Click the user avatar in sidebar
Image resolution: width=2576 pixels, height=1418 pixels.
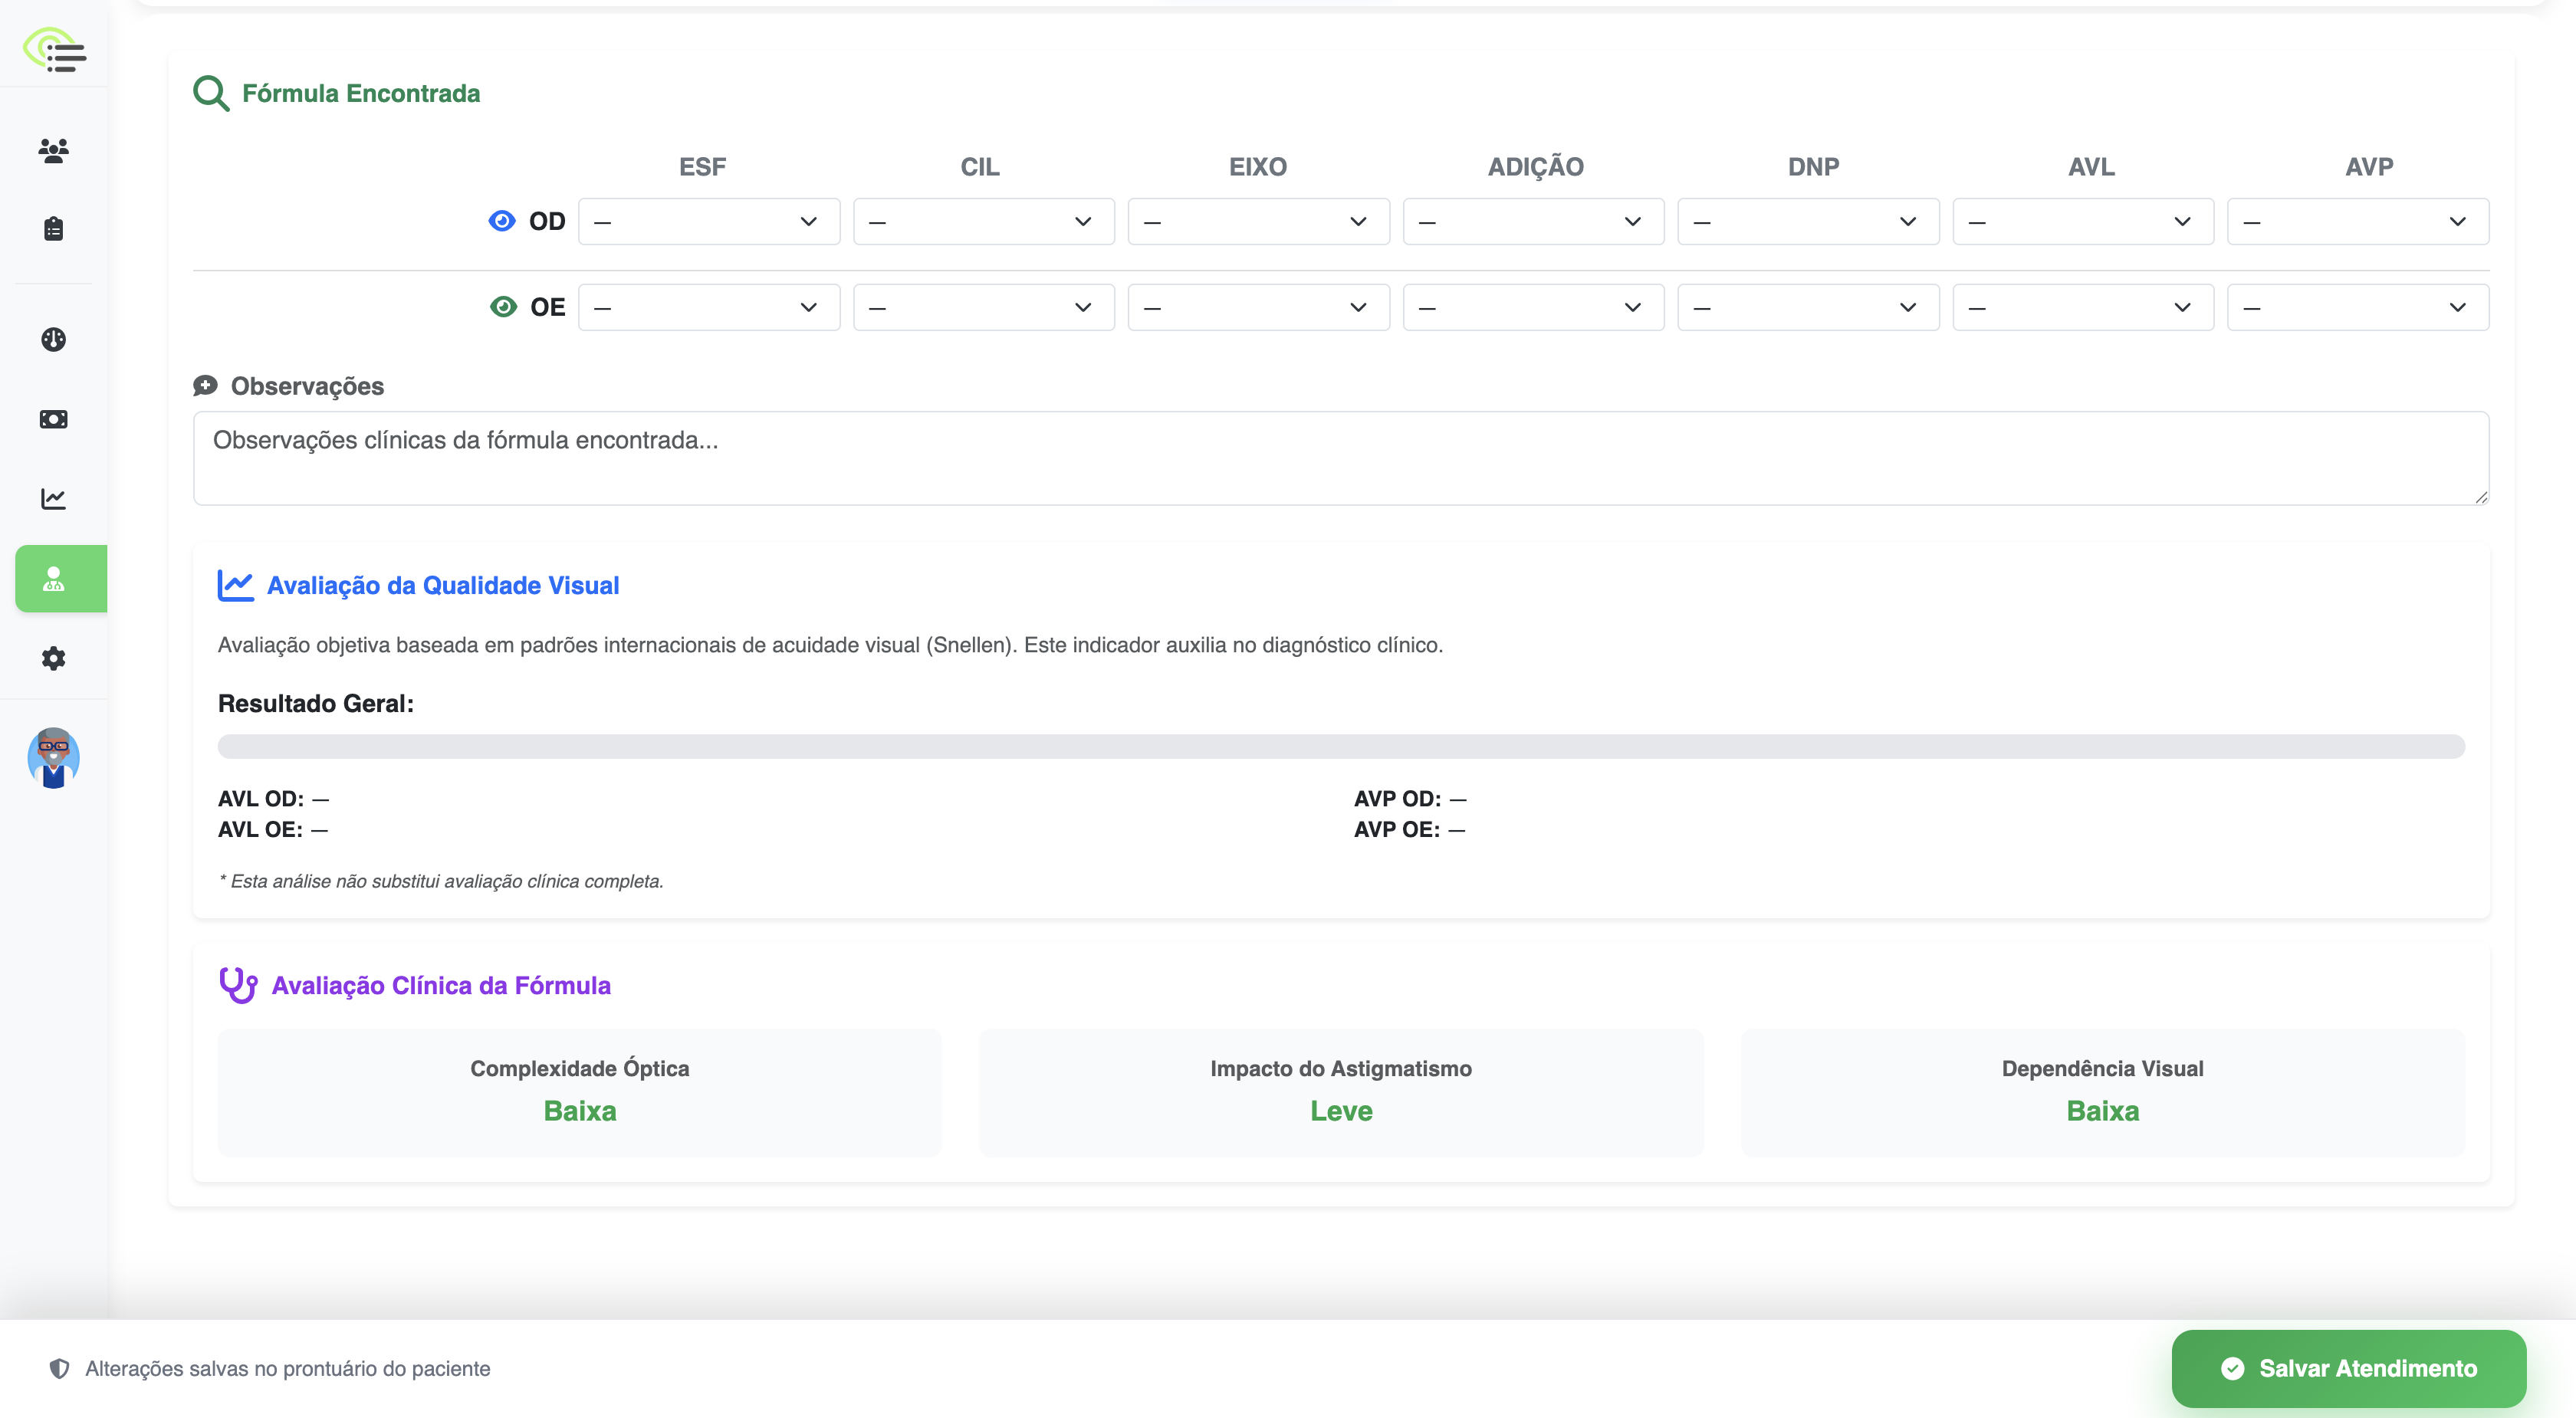click(x=54, y=758)
